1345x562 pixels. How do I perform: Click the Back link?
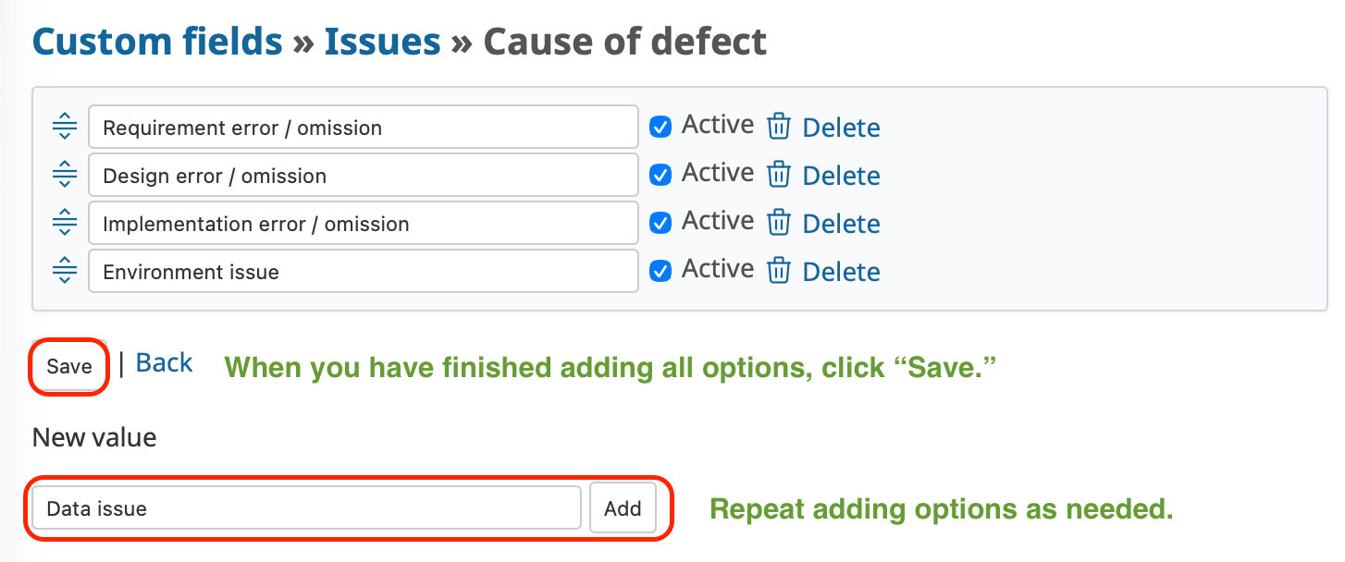164,363
